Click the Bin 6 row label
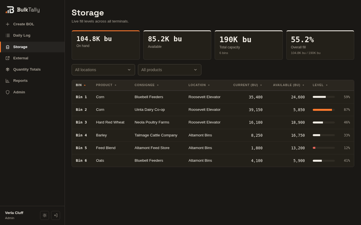 [81, 161]
